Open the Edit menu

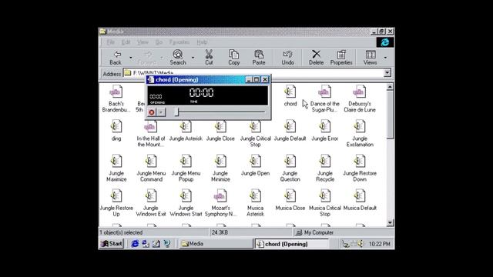point(126,42)
